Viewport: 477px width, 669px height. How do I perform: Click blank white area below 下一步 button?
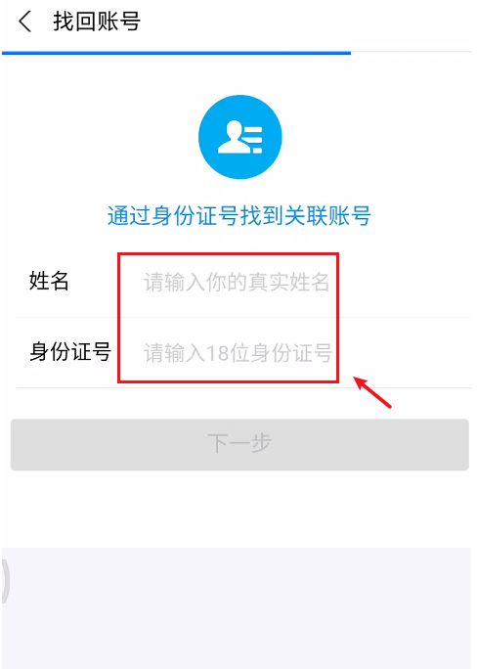click(x=238, y=510)
